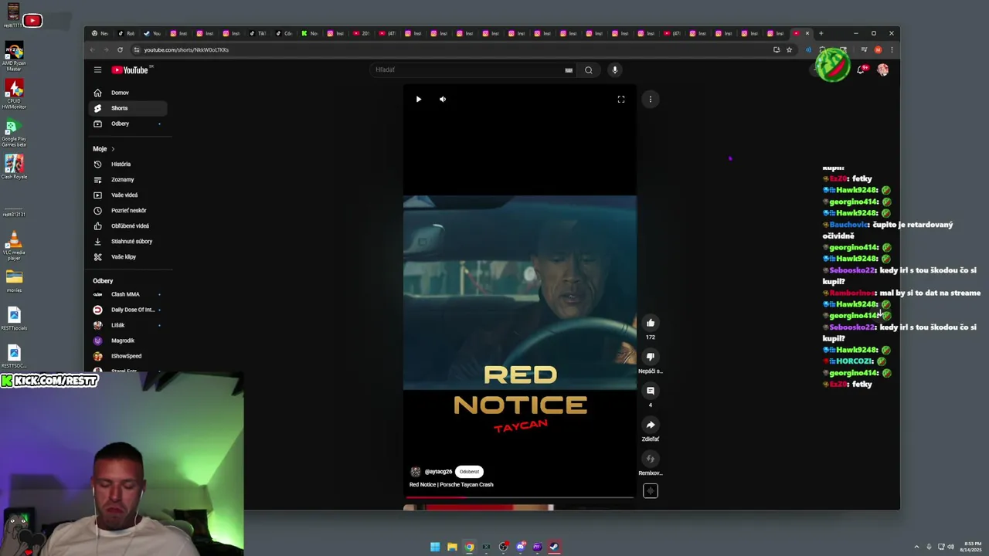Open the @aytacg26 channel link
Viewport: 989px width, 556px height.
438,472
